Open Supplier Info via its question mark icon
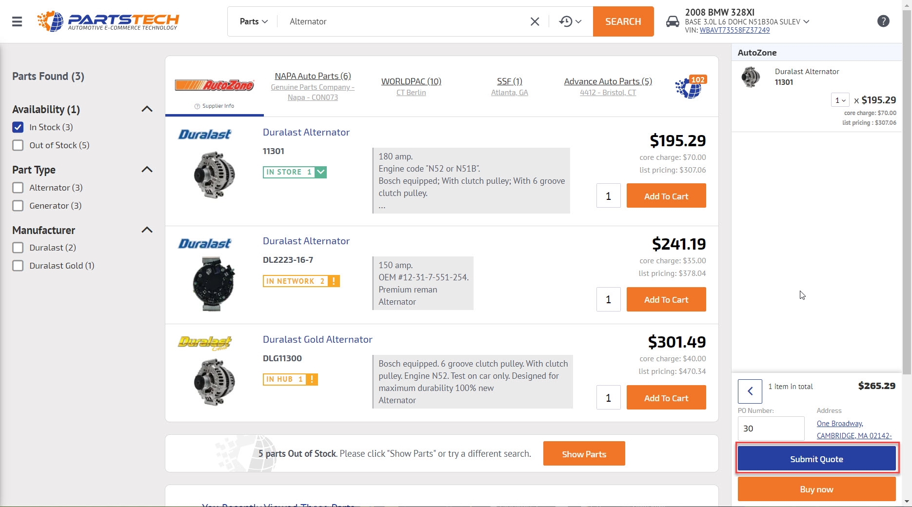This screenshot has height=507, width=912. coord(197,106)
